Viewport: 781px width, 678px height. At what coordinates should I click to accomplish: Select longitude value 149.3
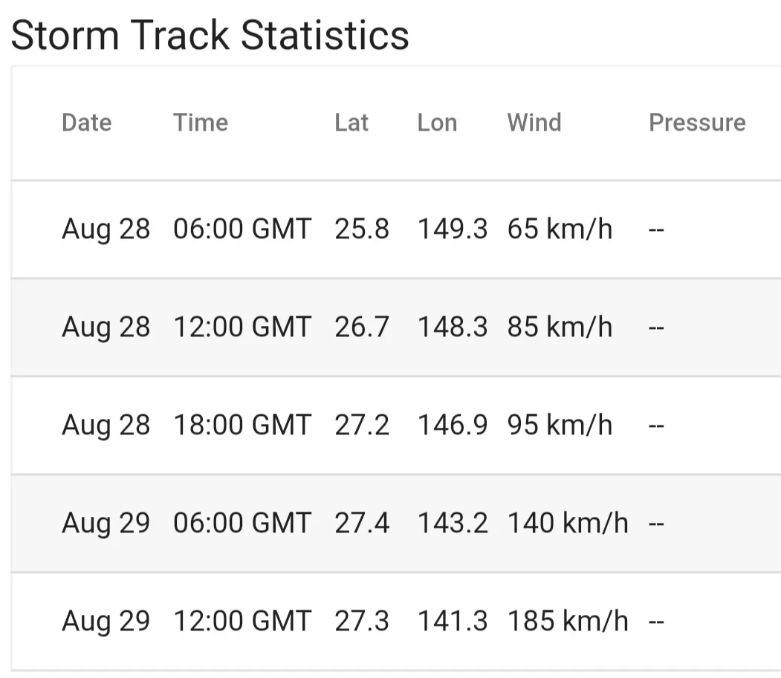pyautogui.click(x=452, y=229)
